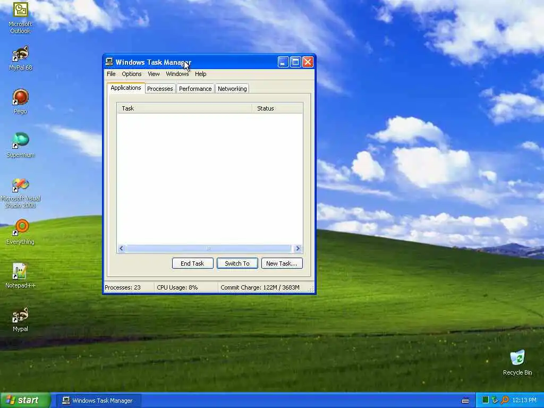544x408 pixels.
Task: Select the Pego desktop shortcut
Action: (x=20, y=101)
